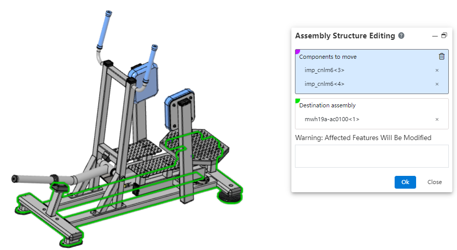
Task: Remove imp_cnlm6<4> from components list
Action: [437, 84]
